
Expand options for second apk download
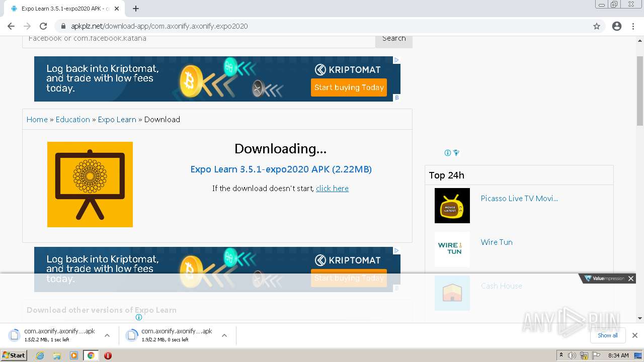224,335
